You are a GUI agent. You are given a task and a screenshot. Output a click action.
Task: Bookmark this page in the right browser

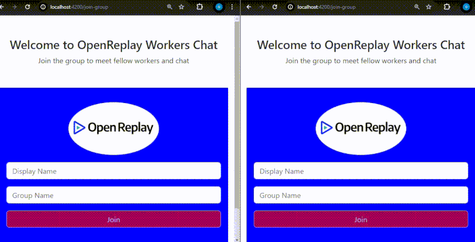[x=429, y=7]
